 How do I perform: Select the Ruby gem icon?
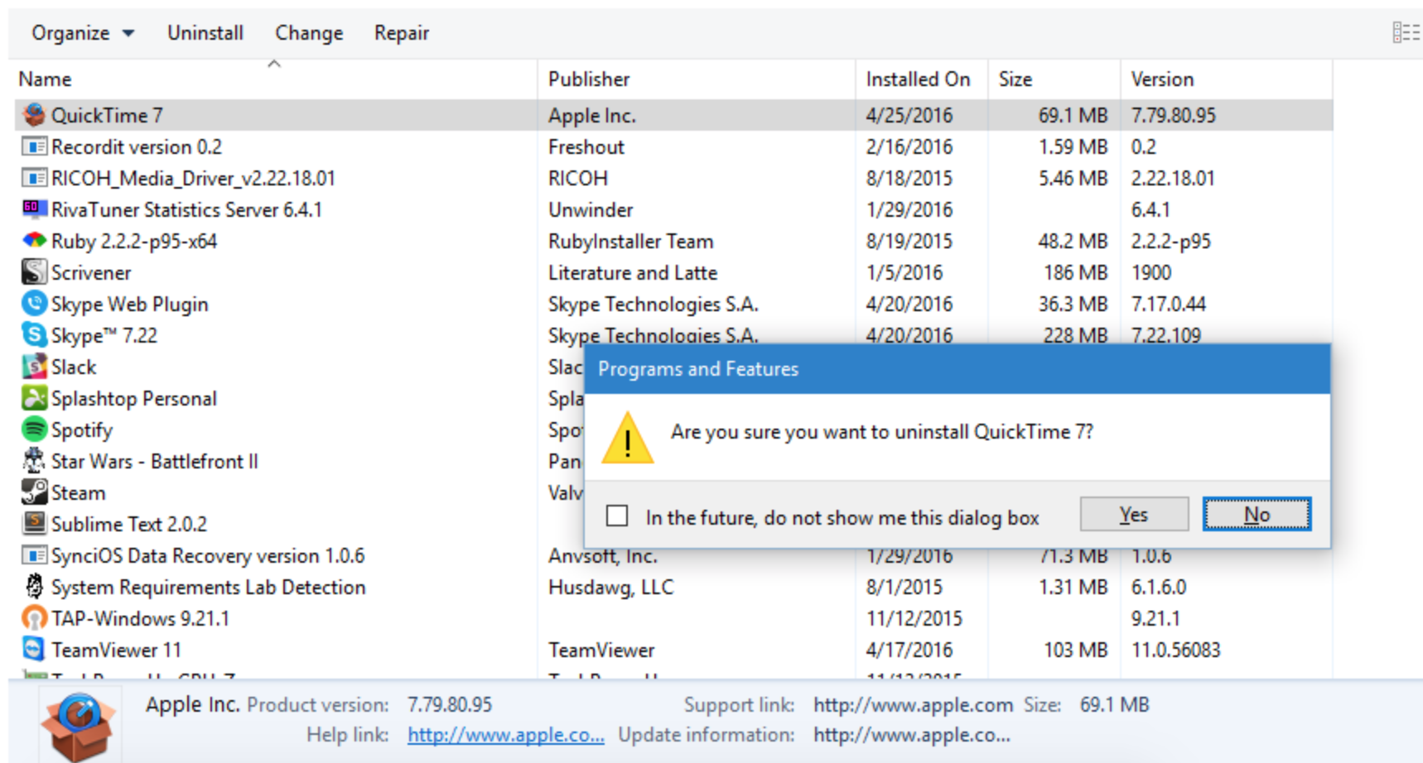(34, 241)
